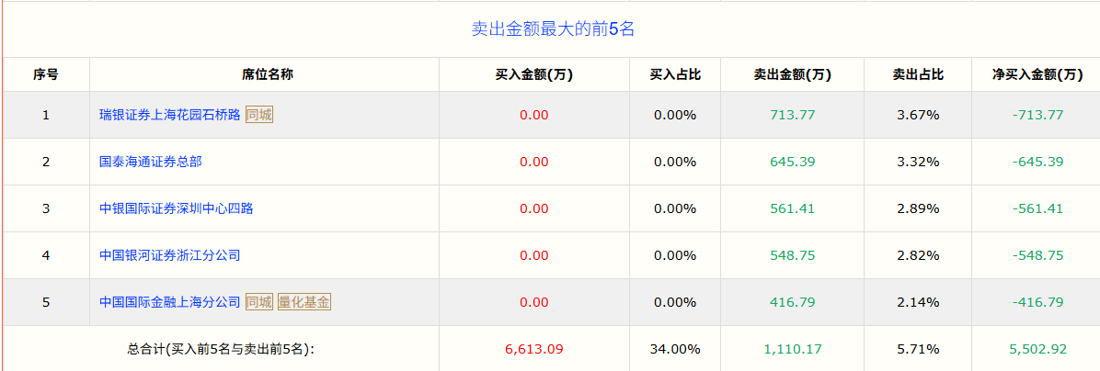The width and height of the screenshot is (1100, 371).
Task: Select the 645.39 卖出金额 cell for 国泰海通证券总部
Action: [x=792, y=162]
